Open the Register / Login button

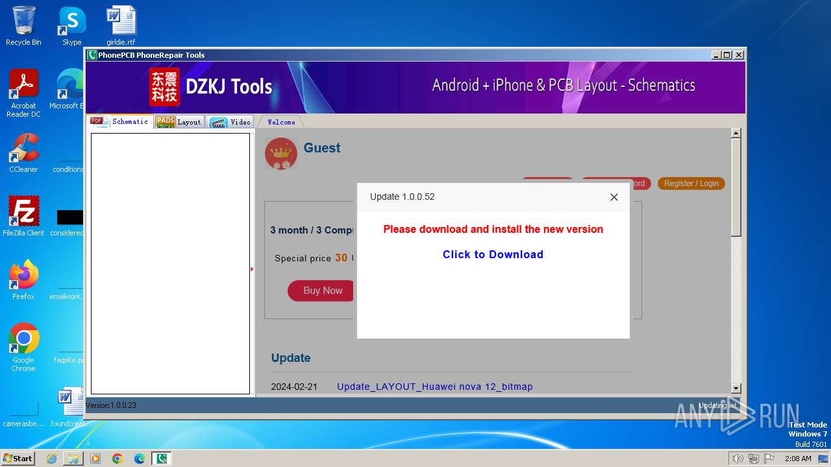coord(691,184)
